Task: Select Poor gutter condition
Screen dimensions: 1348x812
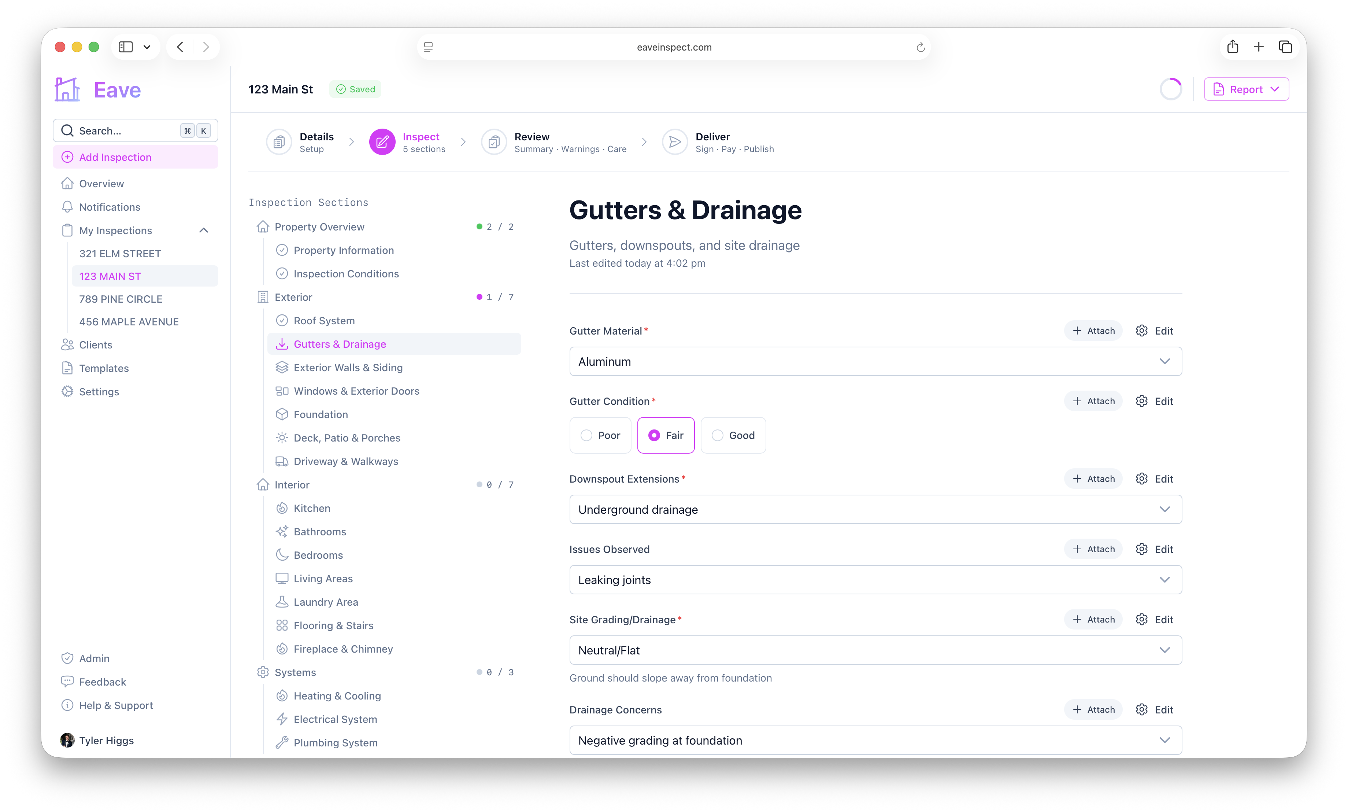Action: point(600,435)
